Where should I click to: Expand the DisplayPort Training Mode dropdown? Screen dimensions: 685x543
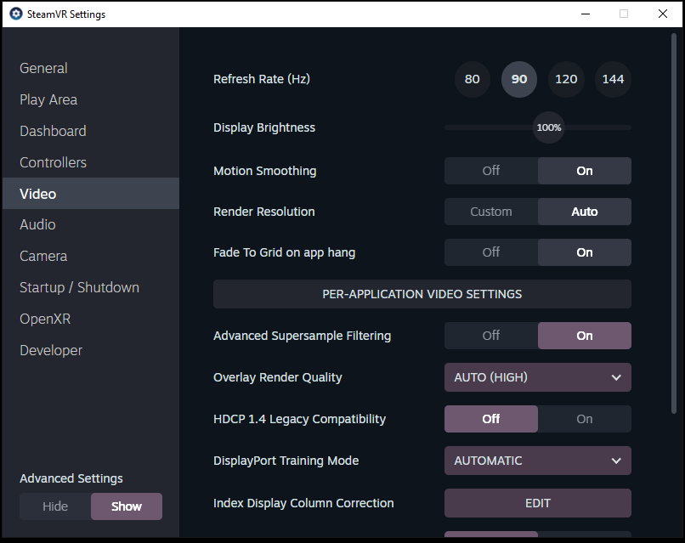click(x=538, y=461)
